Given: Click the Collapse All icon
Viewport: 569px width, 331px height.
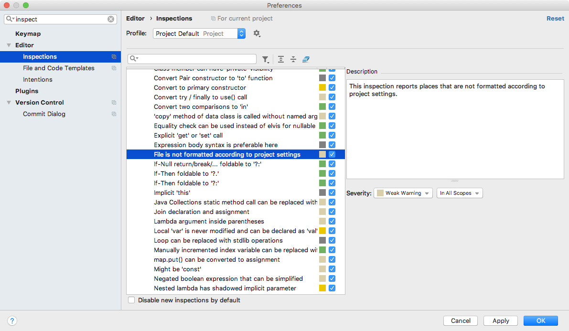Looking at the screenshot, I should pyautogui.click(x=293, y=59).
